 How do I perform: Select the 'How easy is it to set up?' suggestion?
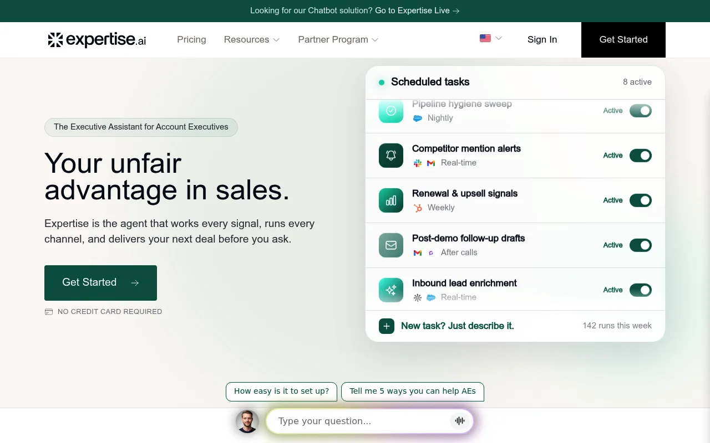pos(281,392)
